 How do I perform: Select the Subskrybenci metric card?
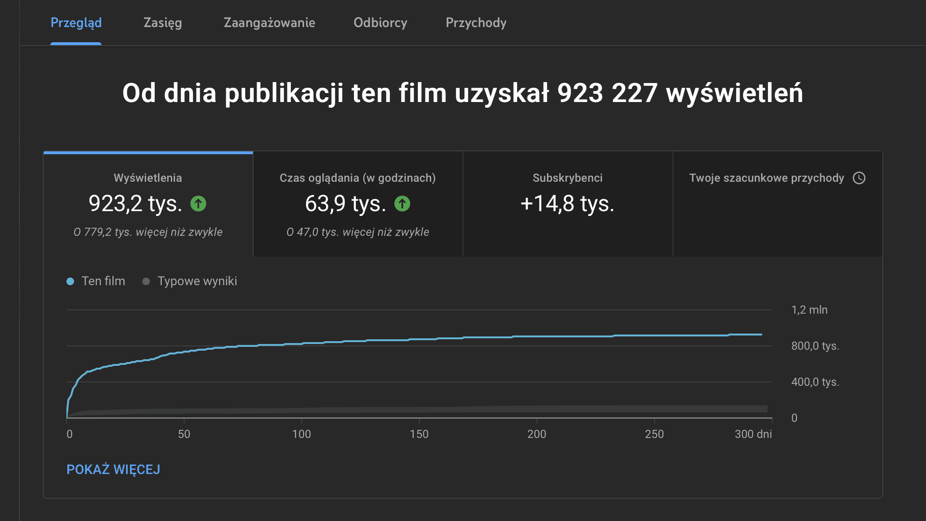pyautogui.click(x=567, y=205)
